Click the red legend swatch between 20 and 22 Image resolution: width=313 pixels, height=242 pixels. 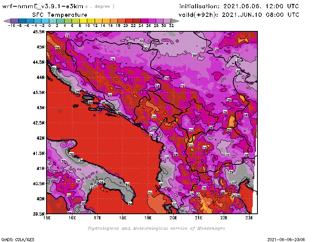(x=129, y=21)
